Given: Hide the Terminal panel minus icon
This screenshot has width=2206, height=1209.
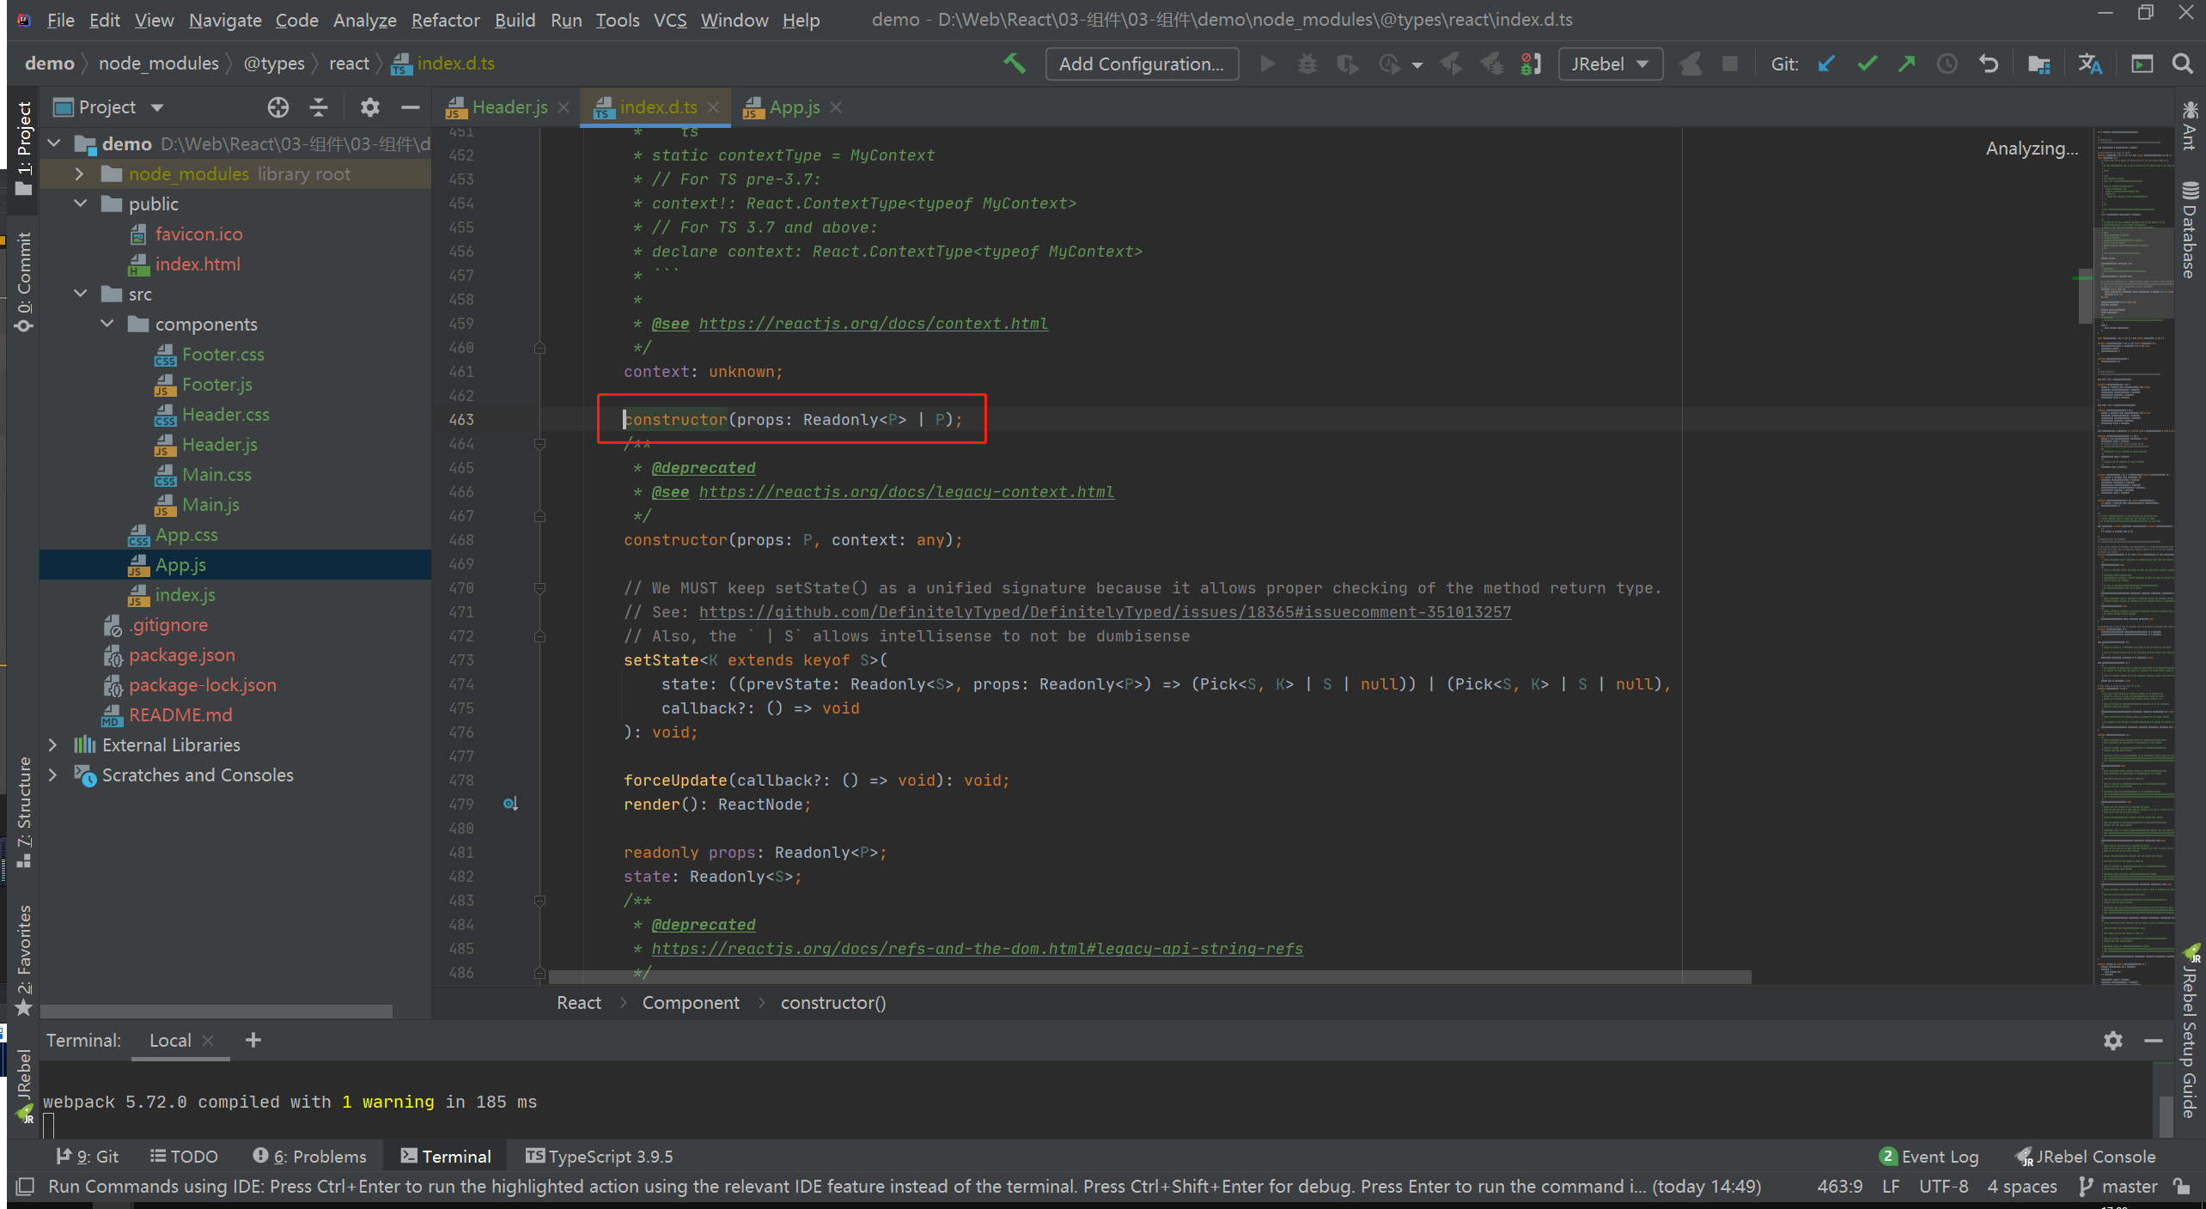Looking at the screenshot, I should click(2153, 1041).
